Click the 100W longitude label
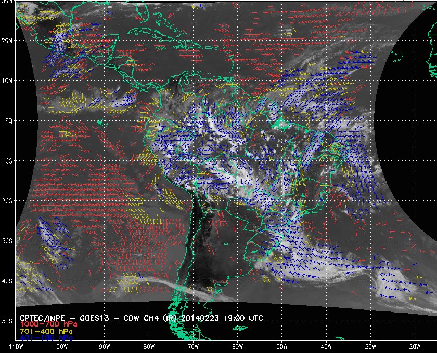The width and height of the screenshot is (437, 353). pos(60,347)
